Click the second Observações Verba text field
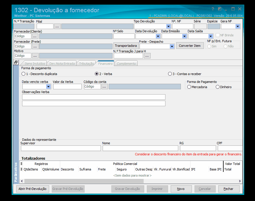The image size is (255, 201). [x=94, y=104]
